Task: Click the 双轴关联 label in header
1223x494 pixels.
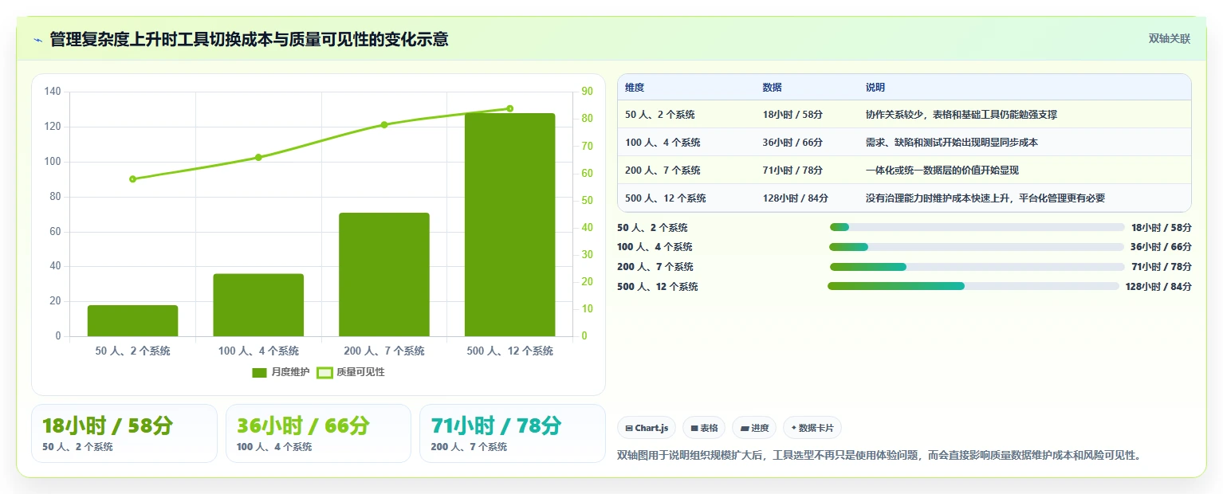Action: (x=1170, y=39)
